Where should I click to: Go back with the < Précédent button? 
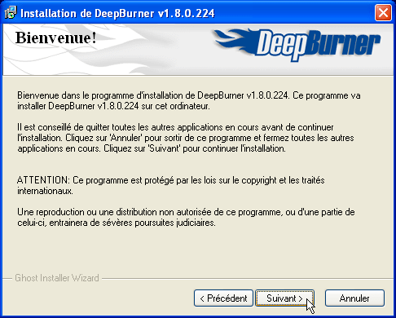click(223, 298)
